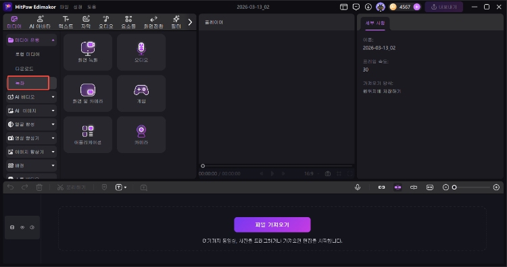
Task: Open the feedback message icon in title bar
Action: pos(356,7)
